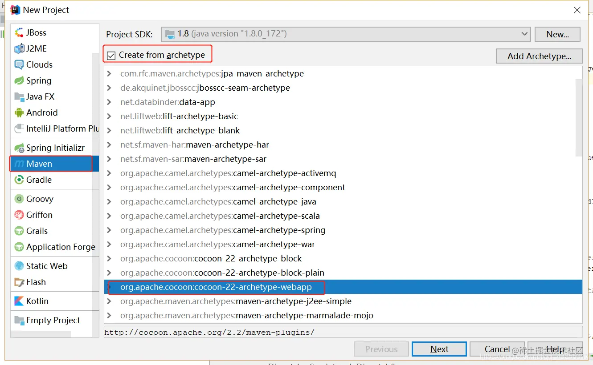Expand the jbosscc-seam-archetype node
This screenshot has width=593, height=365.
tap(110, 88)
